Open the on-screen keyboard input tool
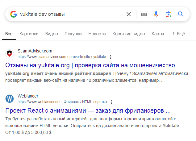Screen dimensions: 196x141 point(144,14)
